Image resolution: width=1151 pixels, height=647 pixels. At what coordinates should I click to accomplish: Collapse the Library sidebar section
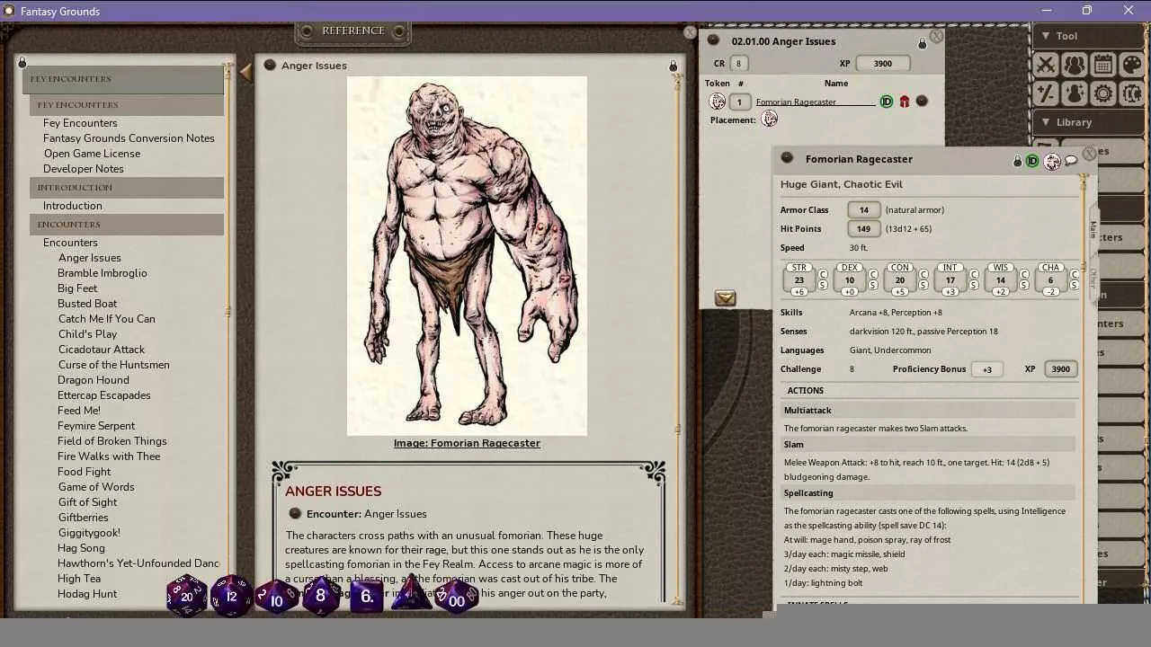tap(1088, 122)
